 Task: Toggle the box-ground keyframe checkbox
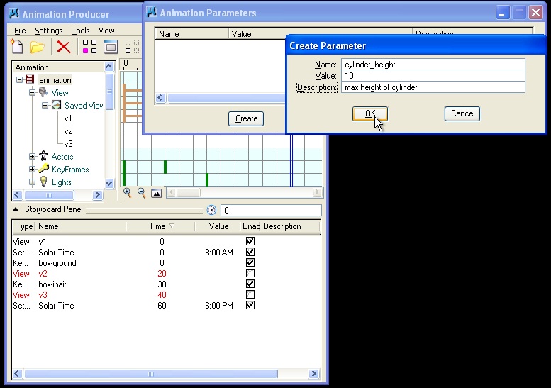(x=250, y=262)
